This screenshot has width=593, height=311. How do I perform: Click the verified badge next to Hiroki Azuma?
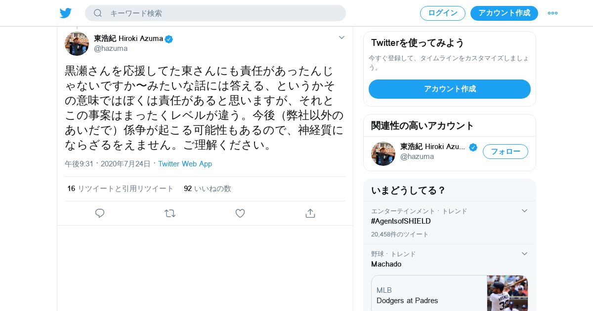coord(169,39)
